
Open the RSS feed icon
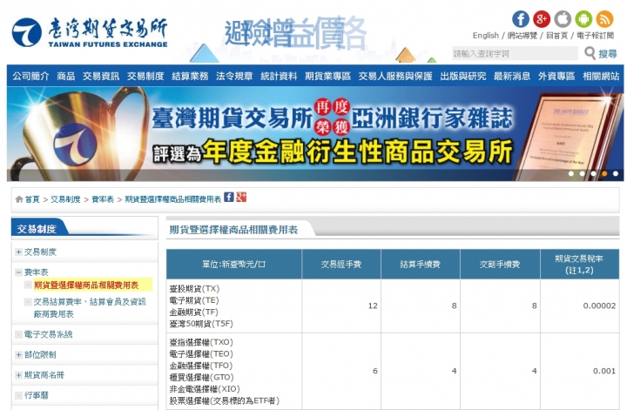[604, 19]
